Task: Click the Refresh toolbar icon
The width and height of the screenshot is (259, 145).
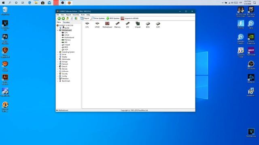Action: click(72, 19)
